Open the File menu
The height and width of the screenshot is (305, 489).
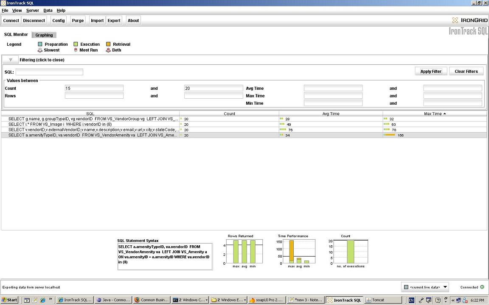(x=5, y=10)
